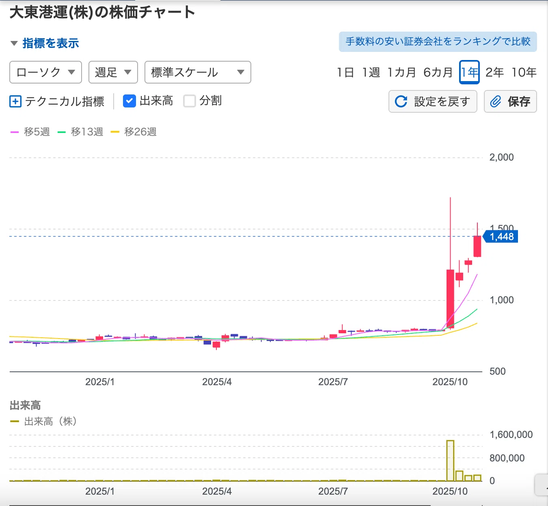
Task: Click the 移26週 yellow legend swatch
Action: [115, 132]
